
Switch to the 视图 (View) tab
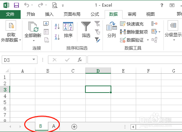[150, 14]
